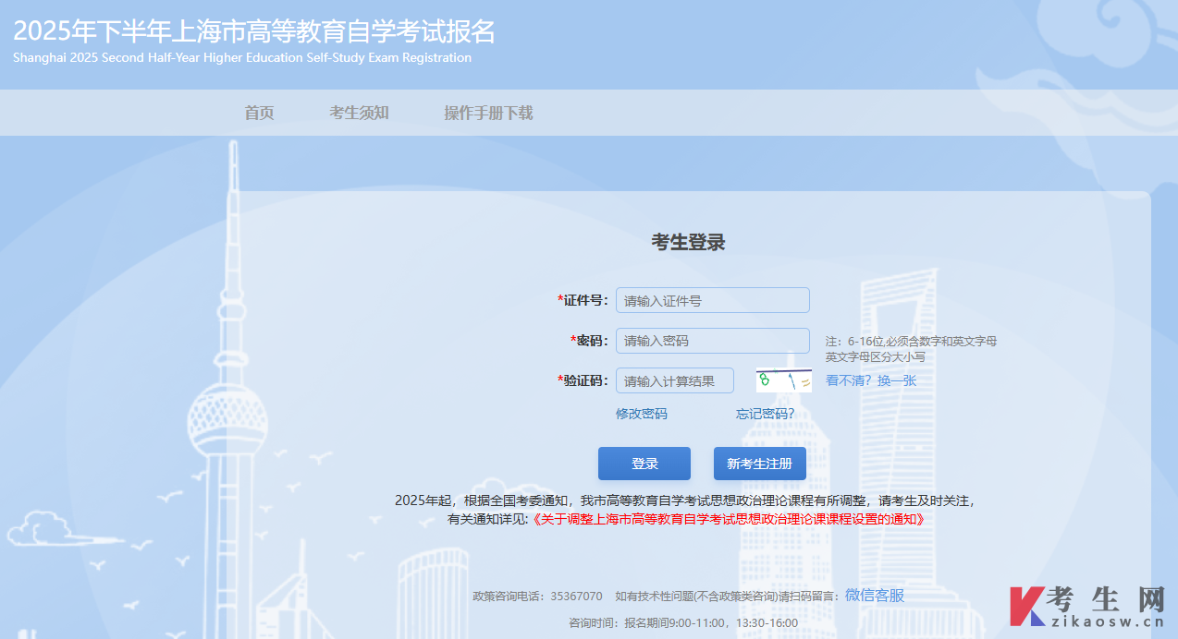Click the 考生登录 login heading

click(x=688, y=242)
